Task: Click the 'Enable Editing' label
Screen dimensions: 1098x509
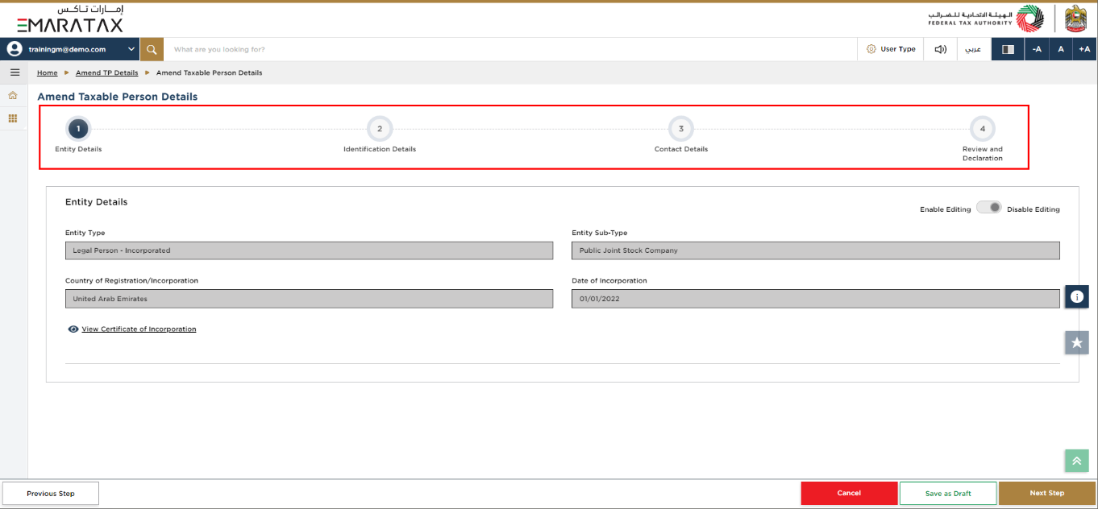Action: (x=946, y=209)
